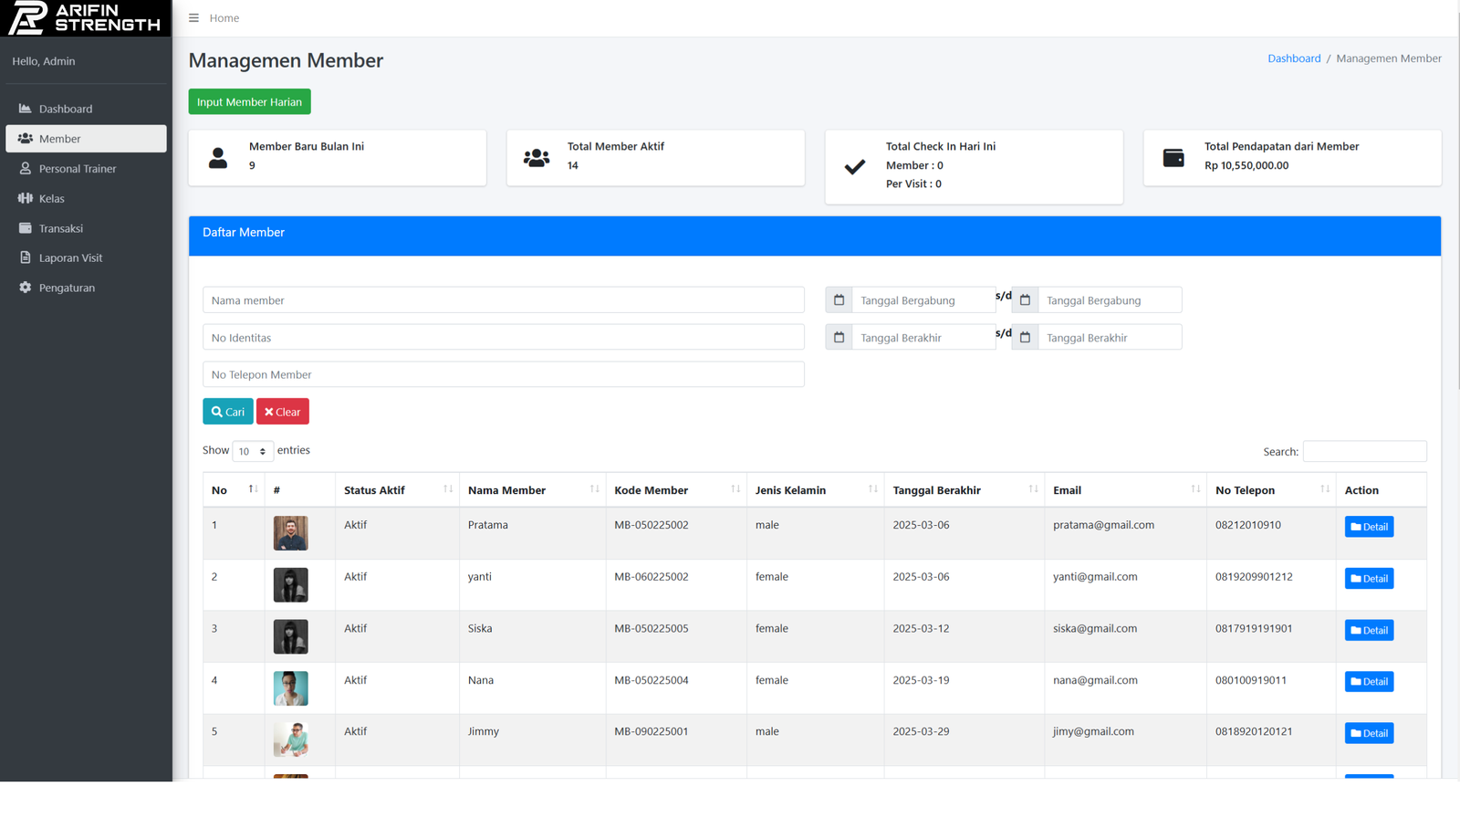Click member code MB-060225002
Viewport: 1460px width, 818px height.
[652, 577]
